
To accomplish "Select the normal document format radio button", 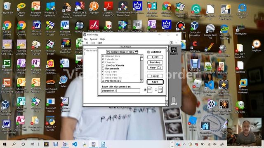I will click(145, 90).
